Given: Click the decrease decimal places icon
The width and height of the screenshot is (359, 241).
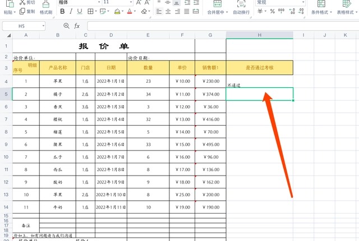Looking at the screenshot, I should pyautogui.click(x=301, y=11).
